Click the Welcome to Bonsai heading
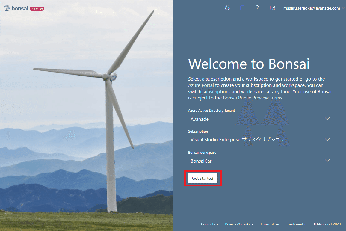The image size is (346, 231). [x=249, y=64]
